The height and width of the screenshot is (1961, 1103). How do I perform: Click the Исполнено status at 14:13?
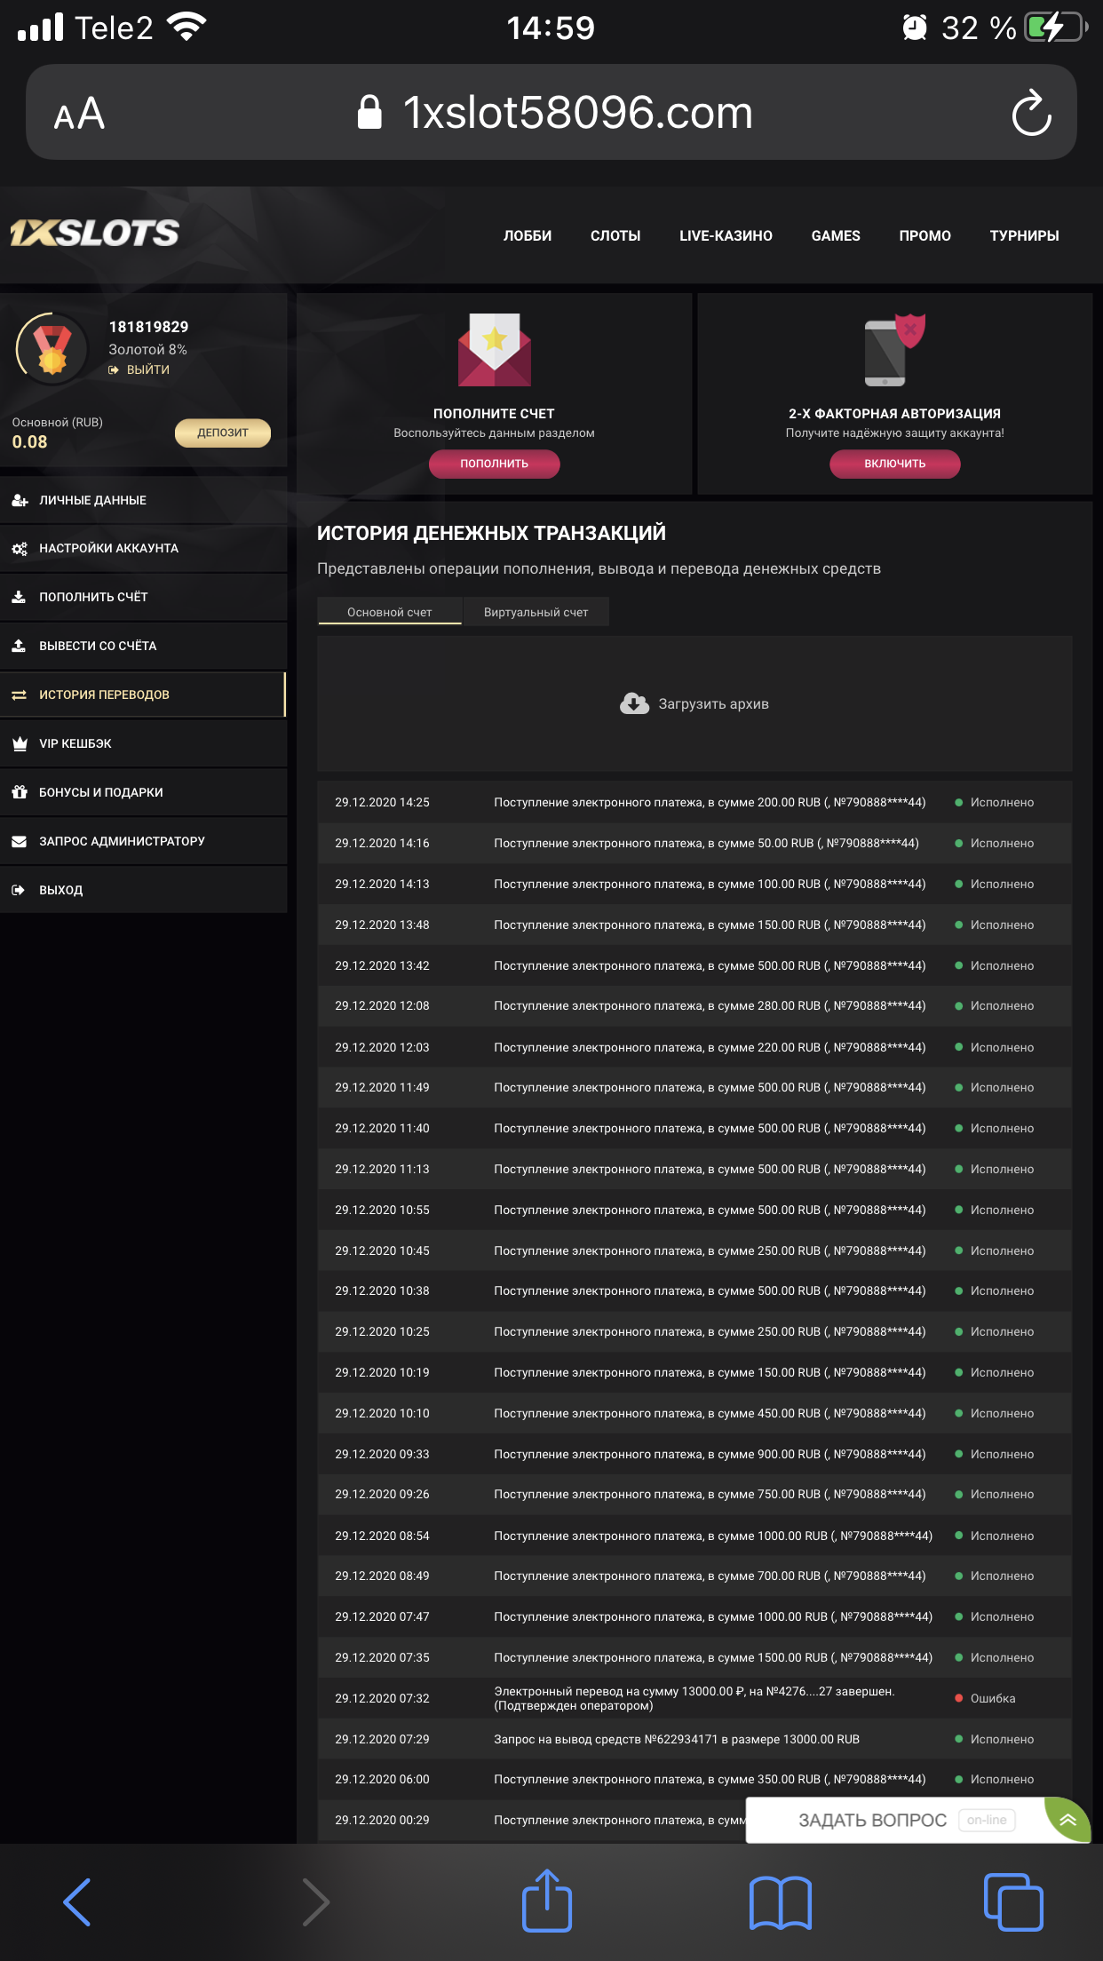[995, 884]
